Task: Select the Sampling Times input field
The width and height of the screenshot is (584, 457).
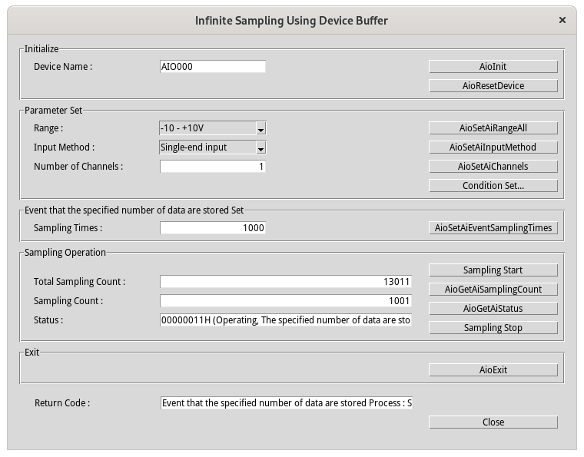Action: (212, 228)
